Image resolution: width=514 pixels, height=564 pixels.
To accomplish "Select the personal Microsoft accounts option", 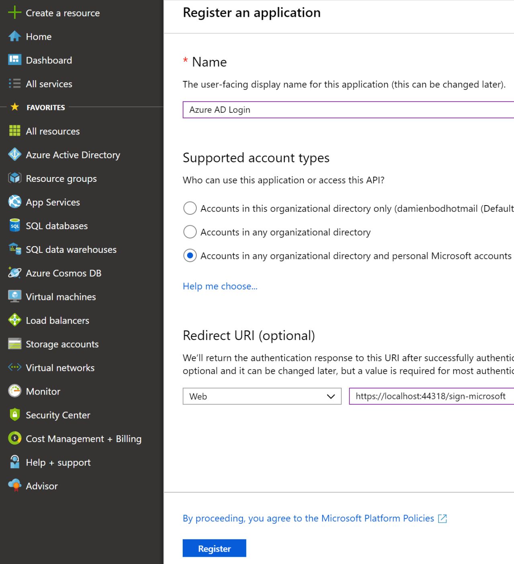I will pos(190,255).
